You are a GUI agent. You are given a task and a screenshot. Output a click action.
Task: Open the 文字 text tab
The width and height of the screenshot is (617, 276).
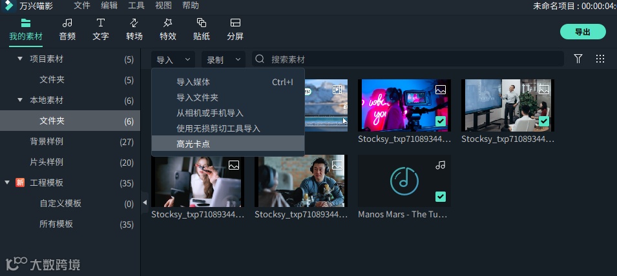[x=101, y=30]
